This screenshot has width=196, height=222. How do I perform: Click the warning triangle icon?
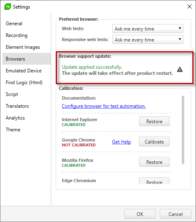[180, 70]
